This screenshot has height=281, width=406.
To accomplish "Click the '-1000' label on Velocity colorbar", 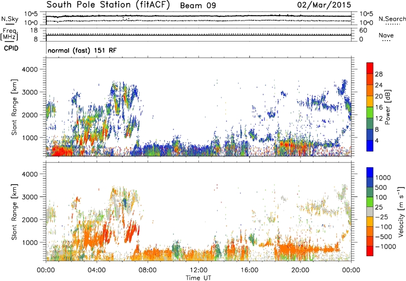I will (x=386, y=247).
